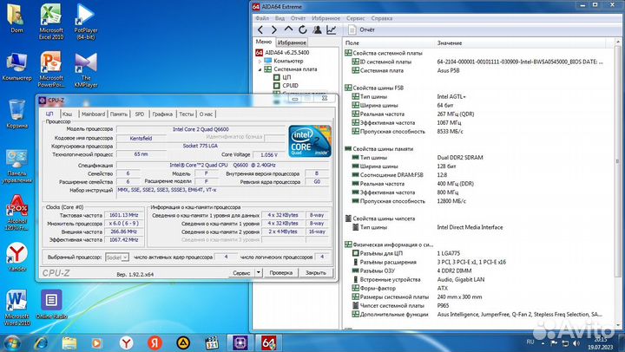
Task: Click AIDA64 refresh icon
Action: point(303,29)
